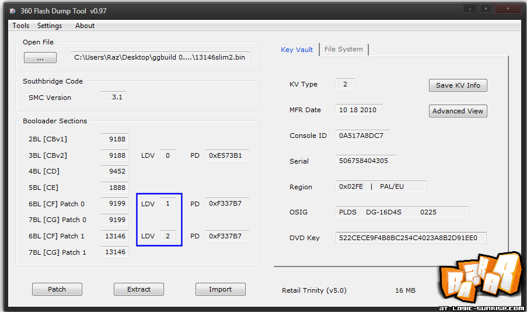Click the Serial field 506758404305
The width and height of the screenshot is (527, 312).
point(366,161)
